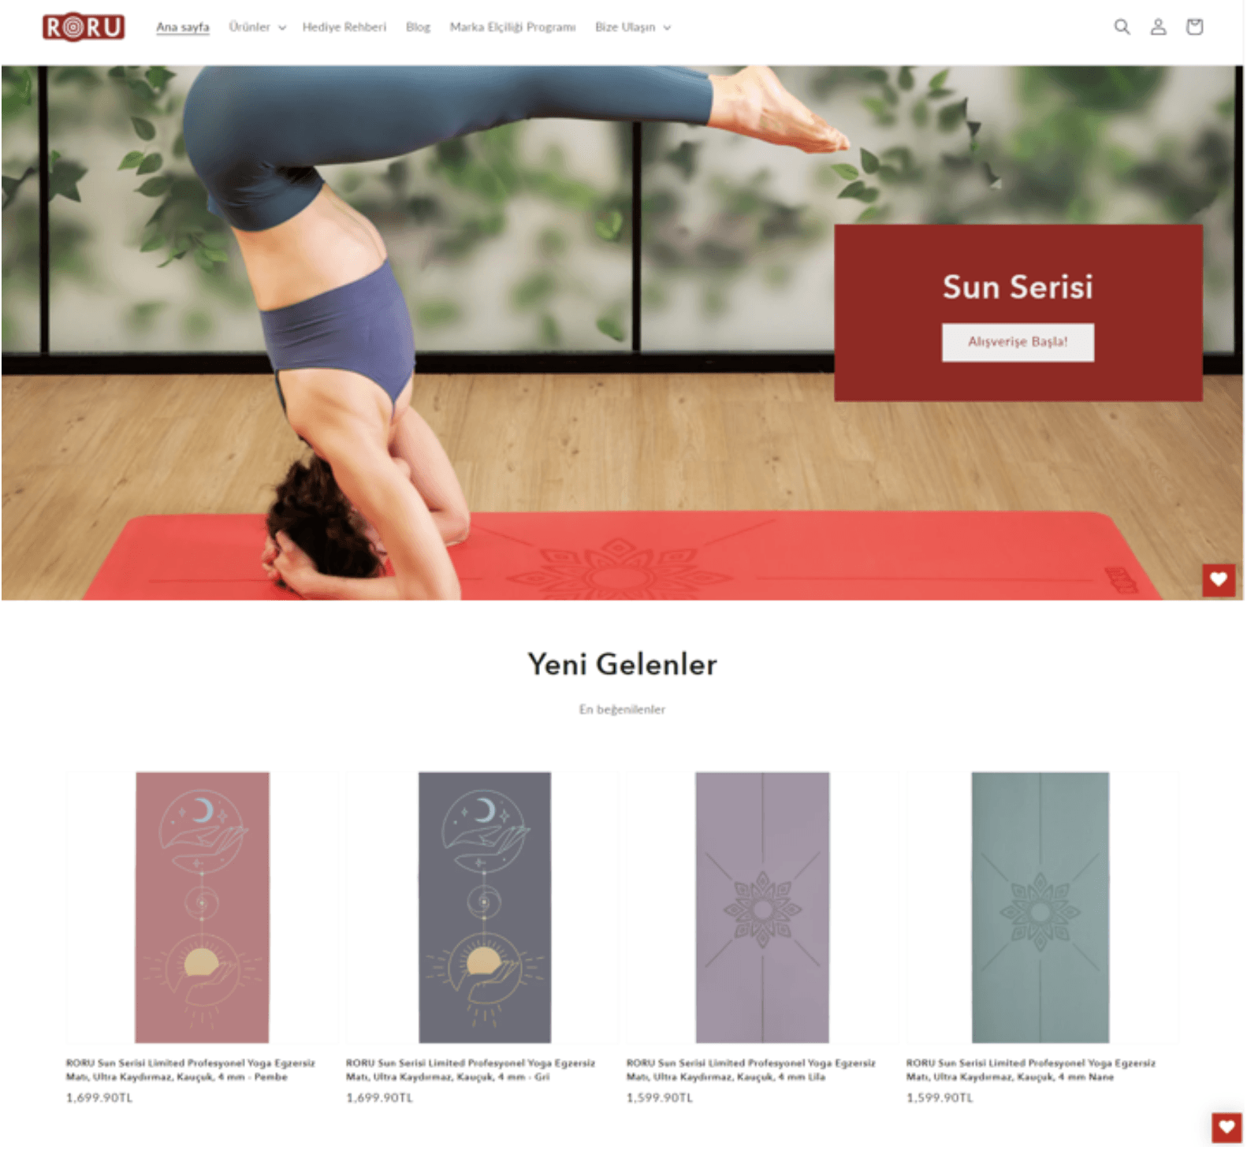
Task: Open the Lila yoga mat product title link
Action: 750,1070
